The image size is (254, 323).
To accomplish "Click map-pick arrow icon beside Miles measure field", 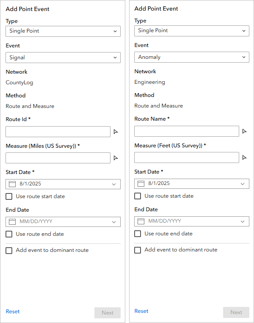I will point(116,158).
